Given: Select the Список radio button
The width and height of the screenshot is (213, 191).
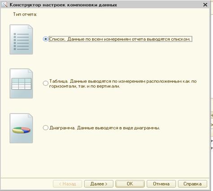Looking at the screenshot, I should (45, 39).
